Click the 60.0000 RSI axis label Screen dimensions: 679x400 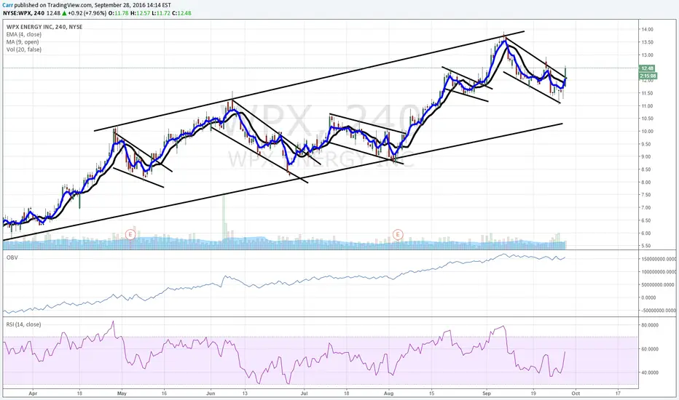pyautogui.click(x=650, y=349)
